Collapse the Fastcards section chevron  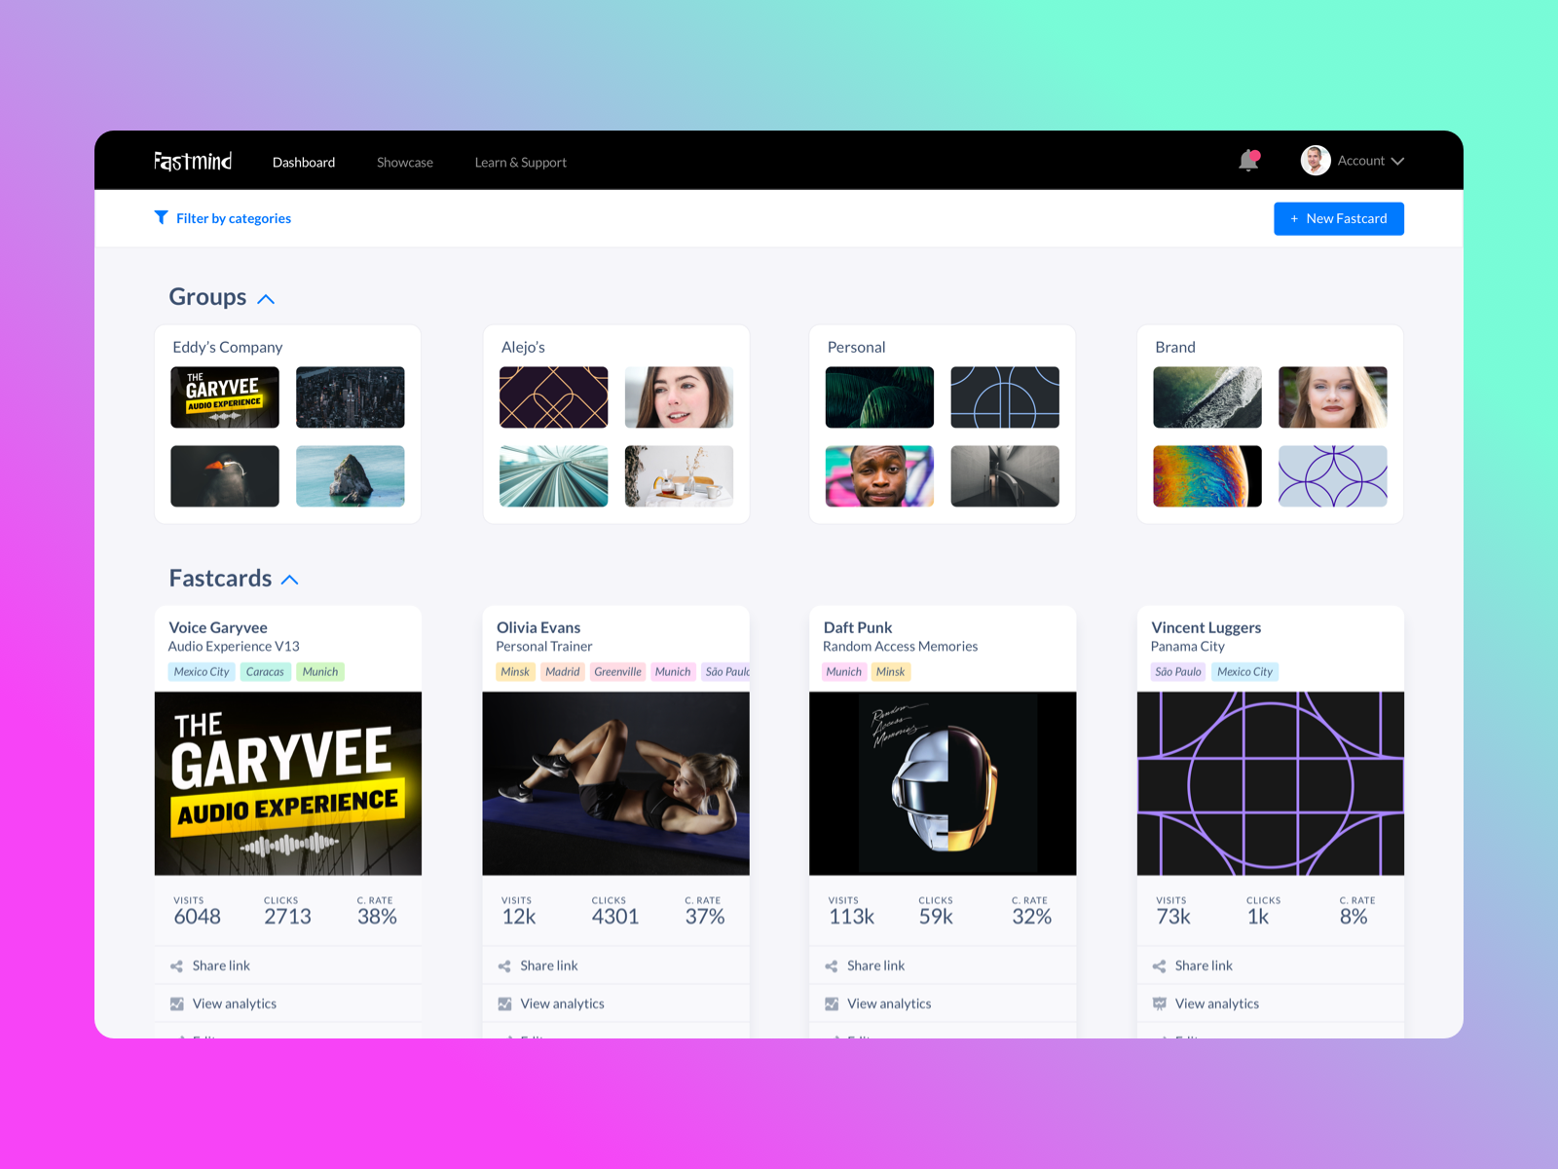289,580
